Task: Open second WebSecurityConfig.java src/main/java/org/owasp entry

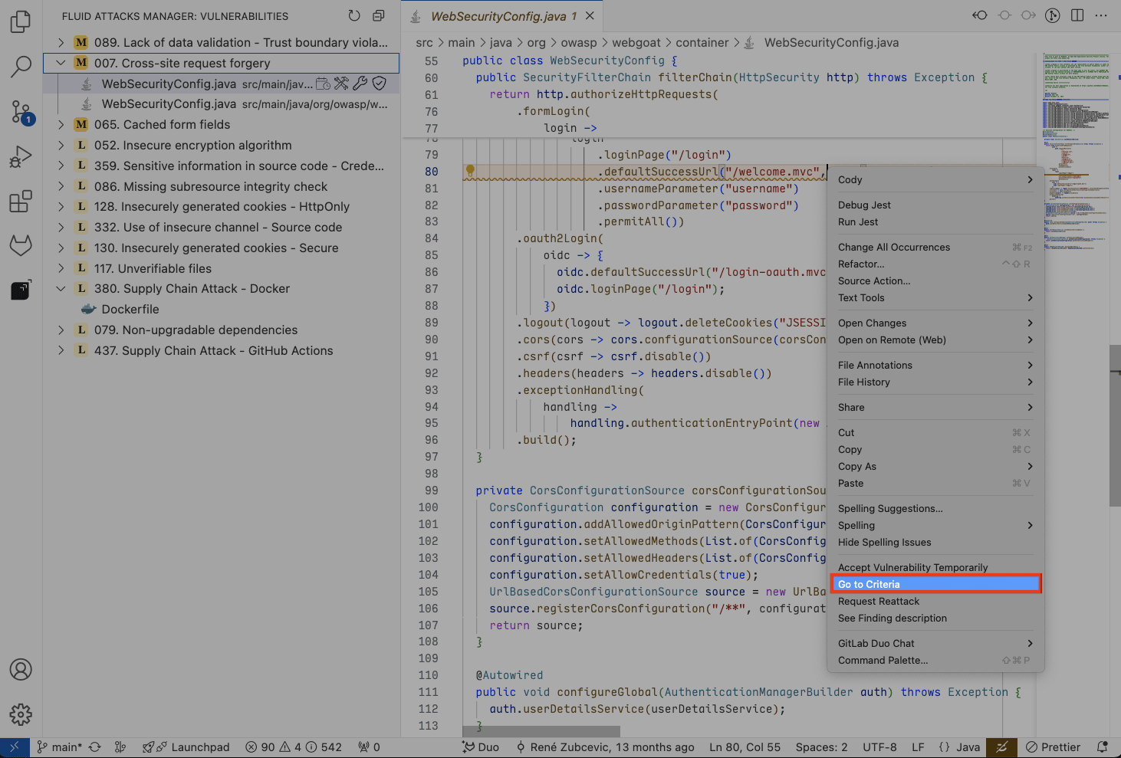Action: click(x=221, y=103)
